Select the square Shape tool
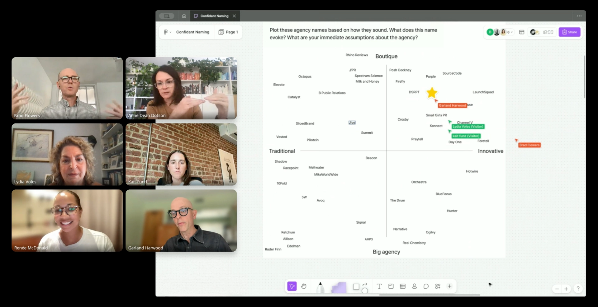The height and width of the screenshot is (307, 598). click(x=356, y=287)
